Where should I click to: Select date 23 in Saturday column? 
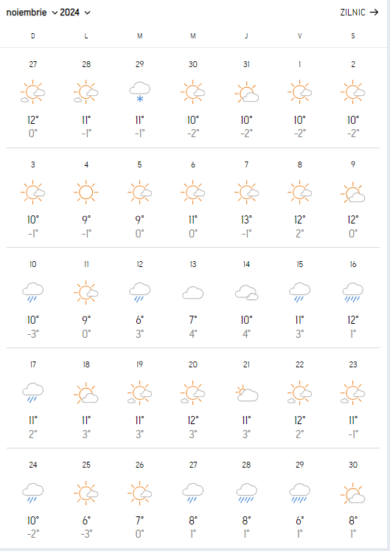coord(352,364)
